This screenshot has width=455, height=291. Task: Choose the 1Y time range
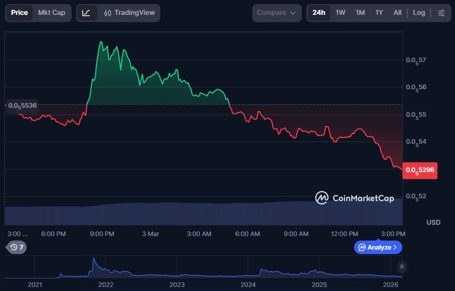pyautogui.click(x=379, y=13)
